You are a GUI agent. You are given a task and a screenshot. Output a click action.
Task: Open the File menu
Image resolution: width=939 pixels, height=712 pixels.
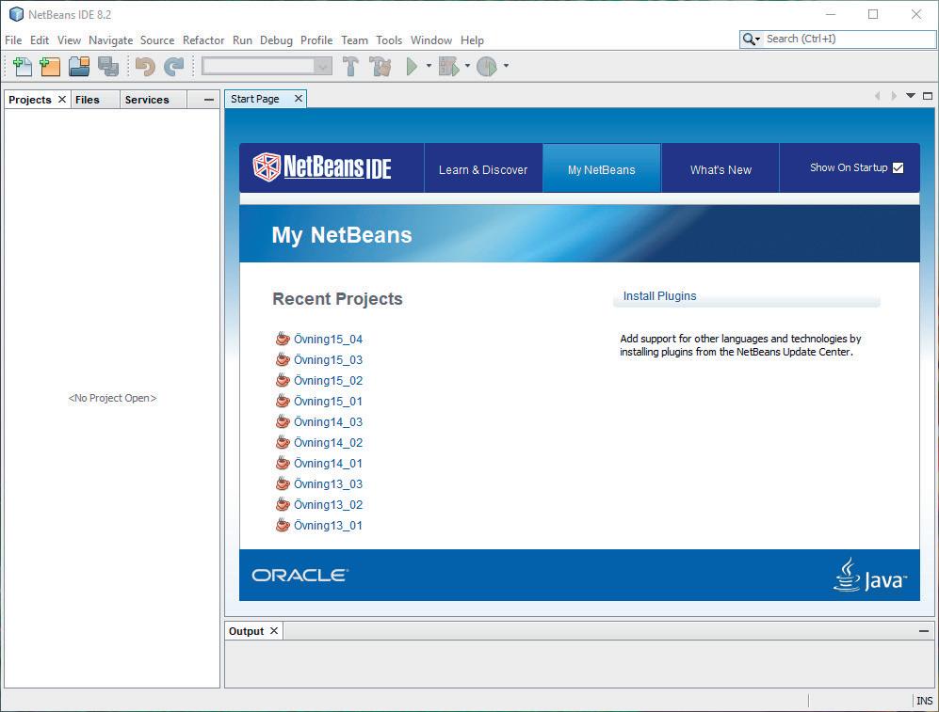pyautogui.click(x=13, y=40)
